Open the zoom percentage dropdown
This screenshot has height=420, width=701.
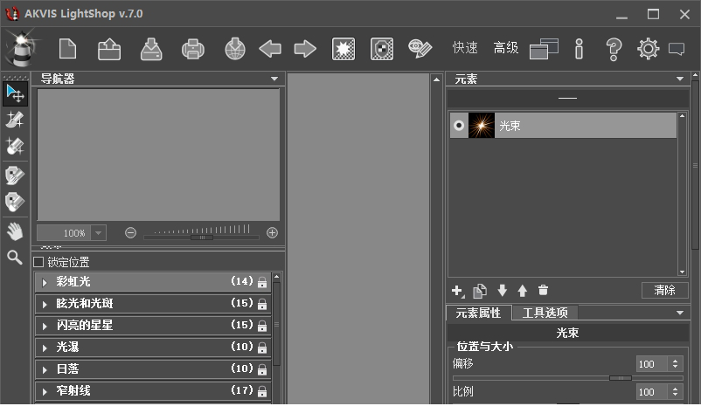tap(99, 233)
